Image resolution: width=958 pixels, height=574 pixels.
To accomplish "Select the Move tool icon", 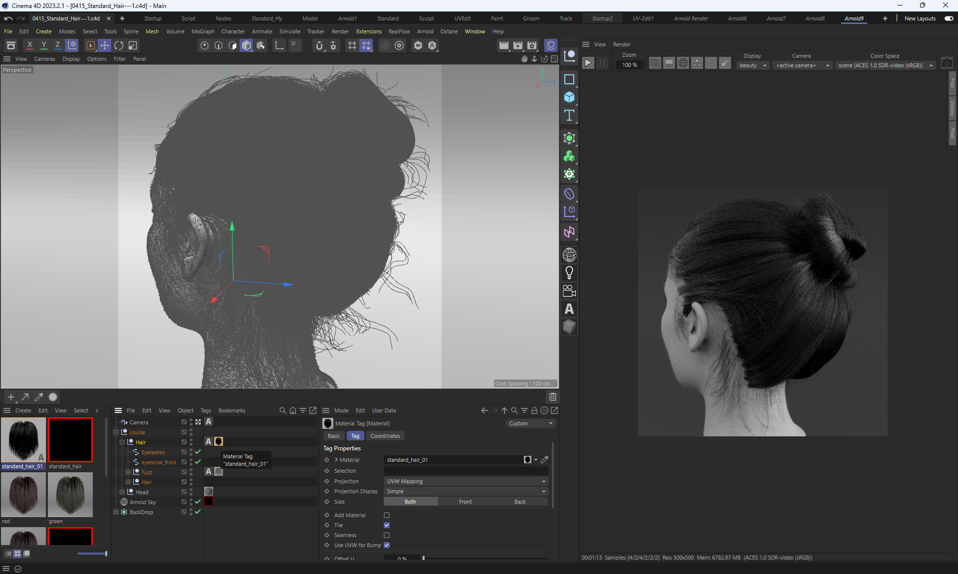I will coord(105,45).
